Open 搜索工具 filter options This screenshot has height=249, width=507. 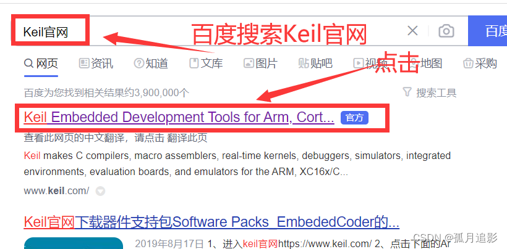pos(430,93)
